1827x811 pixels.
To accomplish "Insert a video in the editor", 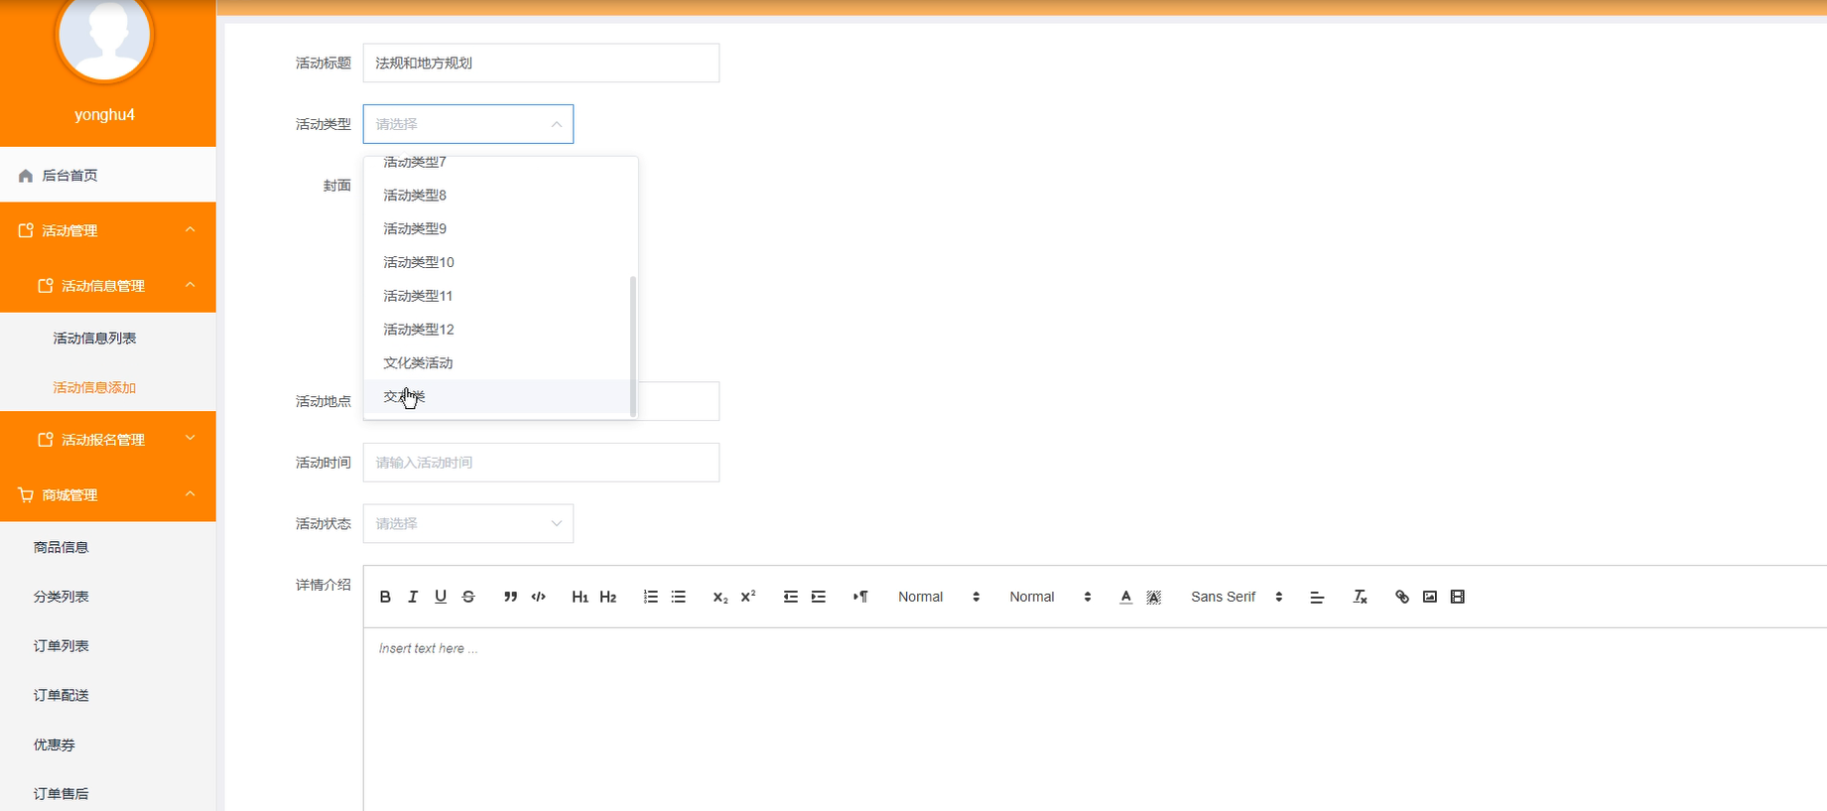I will point(1457,597).
